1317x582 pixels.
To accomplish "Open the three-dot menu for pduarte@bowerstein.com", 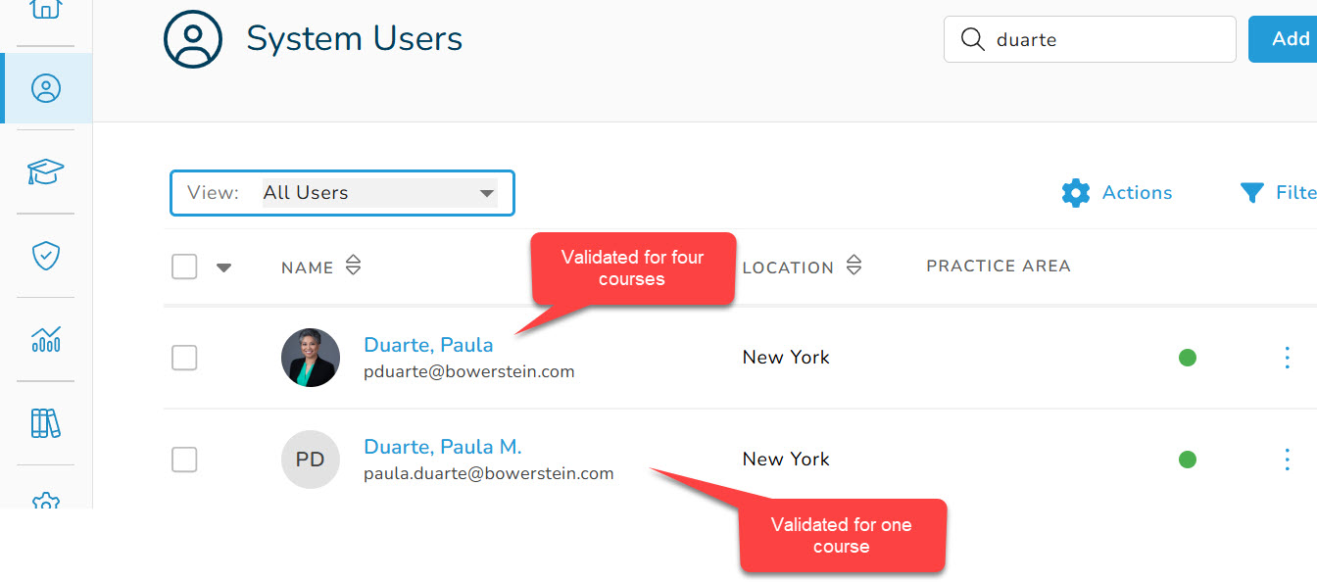I will click(x=1288, y=358).
